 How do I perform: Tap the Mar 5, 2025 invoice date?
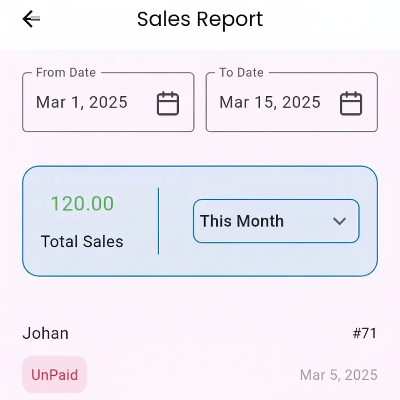(338, 375)
